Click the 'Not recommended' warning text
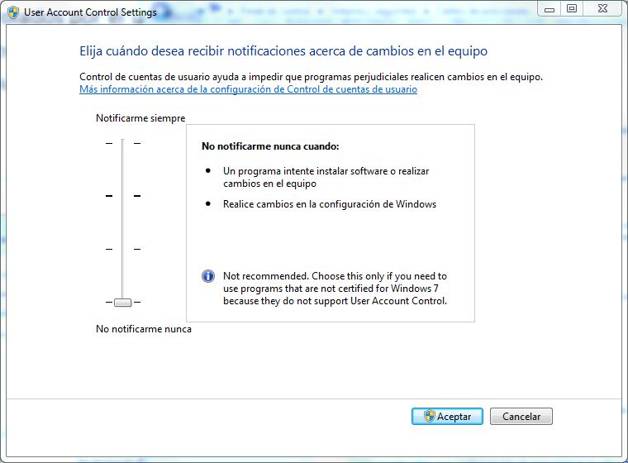This screenshot has height=463, width=628. coord(335,289)
